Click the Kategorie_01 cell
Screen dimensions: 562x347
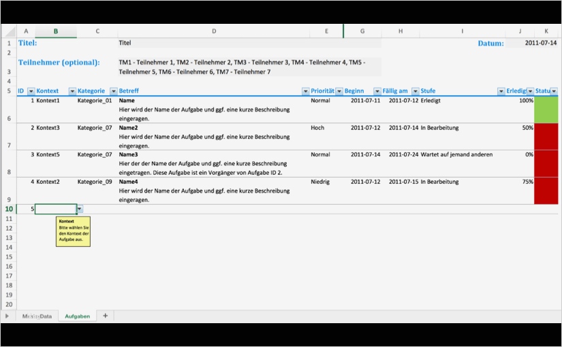[97, 110]
